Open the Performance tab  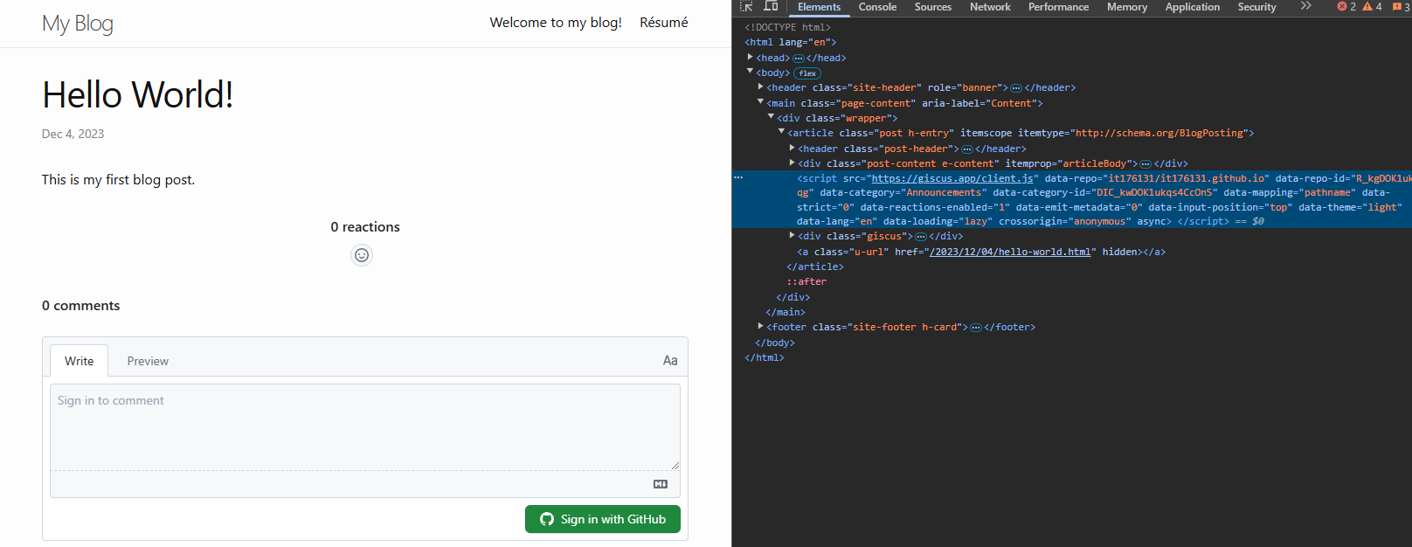coord(1058,7)
